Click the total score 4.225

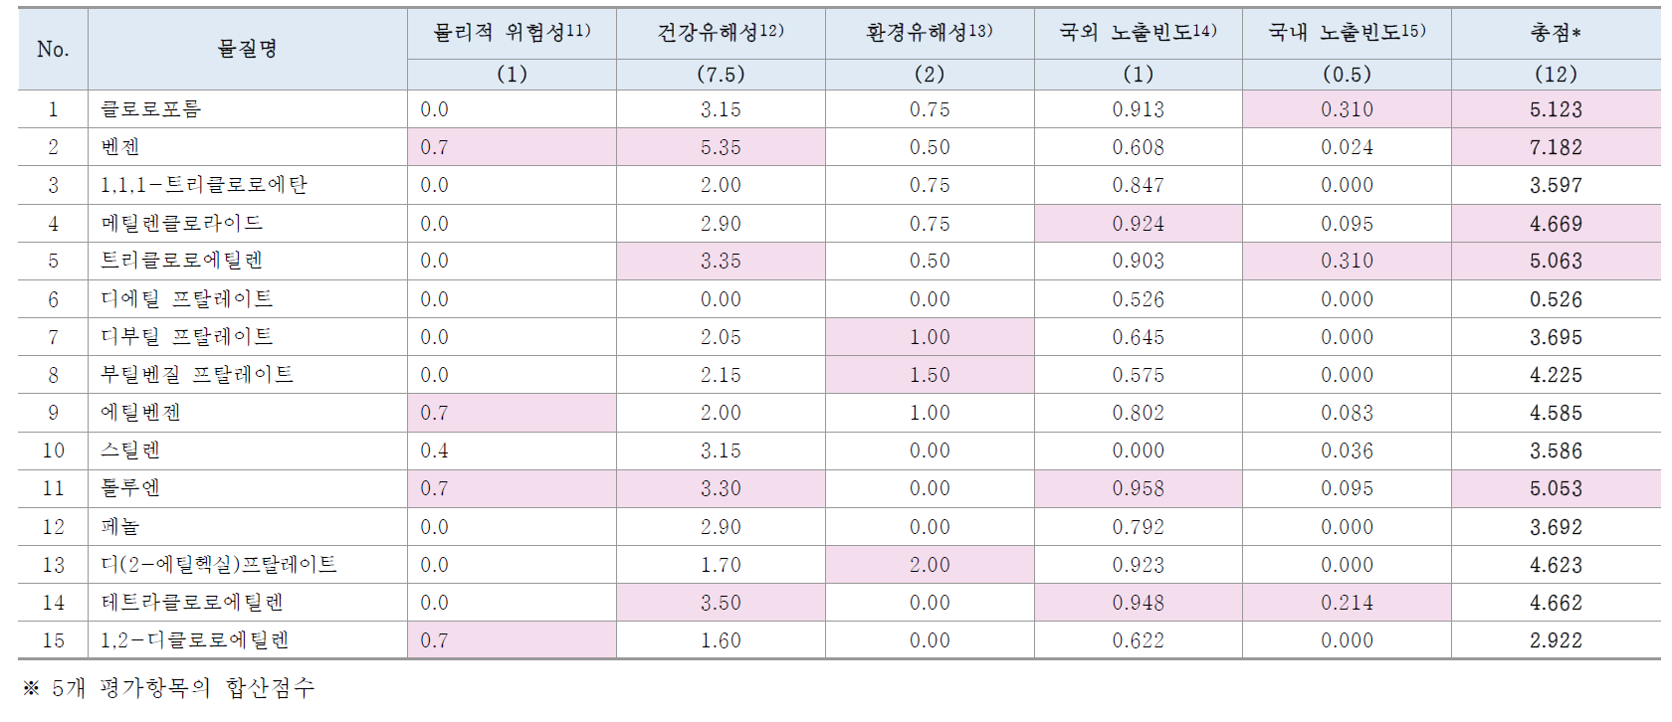click(1556, 375)
